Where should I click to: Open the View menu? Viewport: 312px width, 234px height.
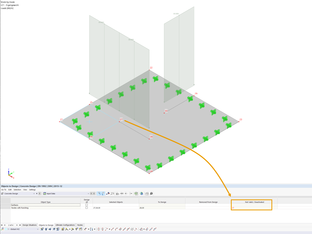tap(25, 190)
